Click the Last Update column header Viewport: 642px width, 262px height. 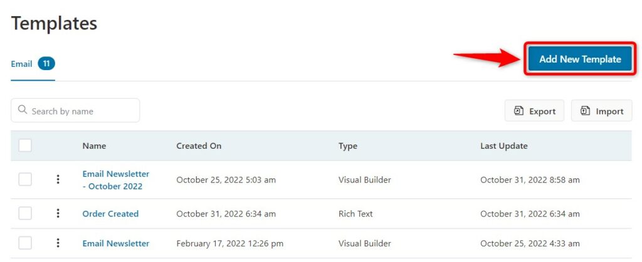504,146
